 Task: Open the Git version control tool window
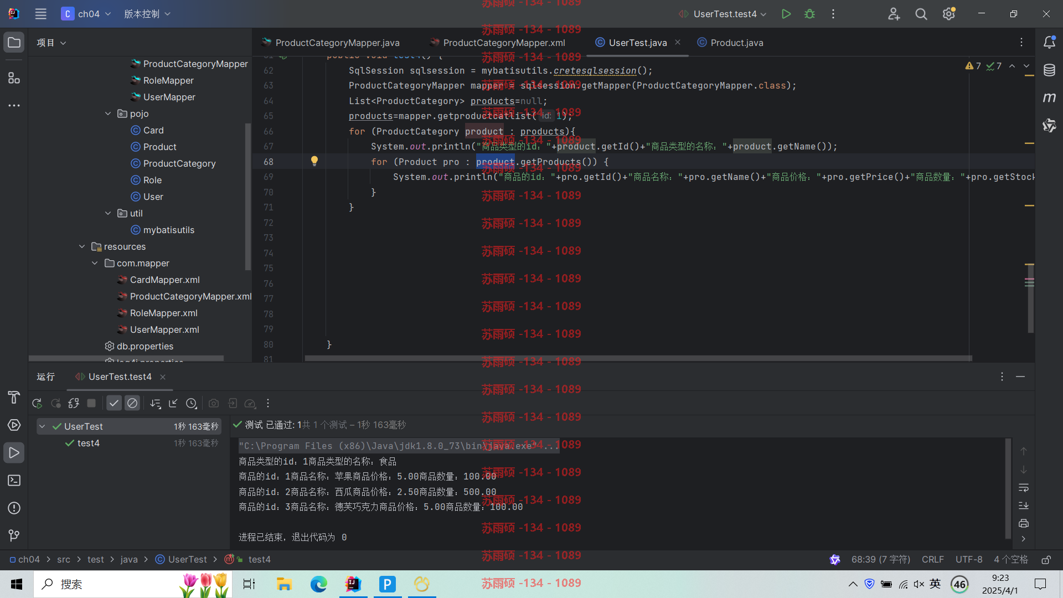(x=14, y=535)
